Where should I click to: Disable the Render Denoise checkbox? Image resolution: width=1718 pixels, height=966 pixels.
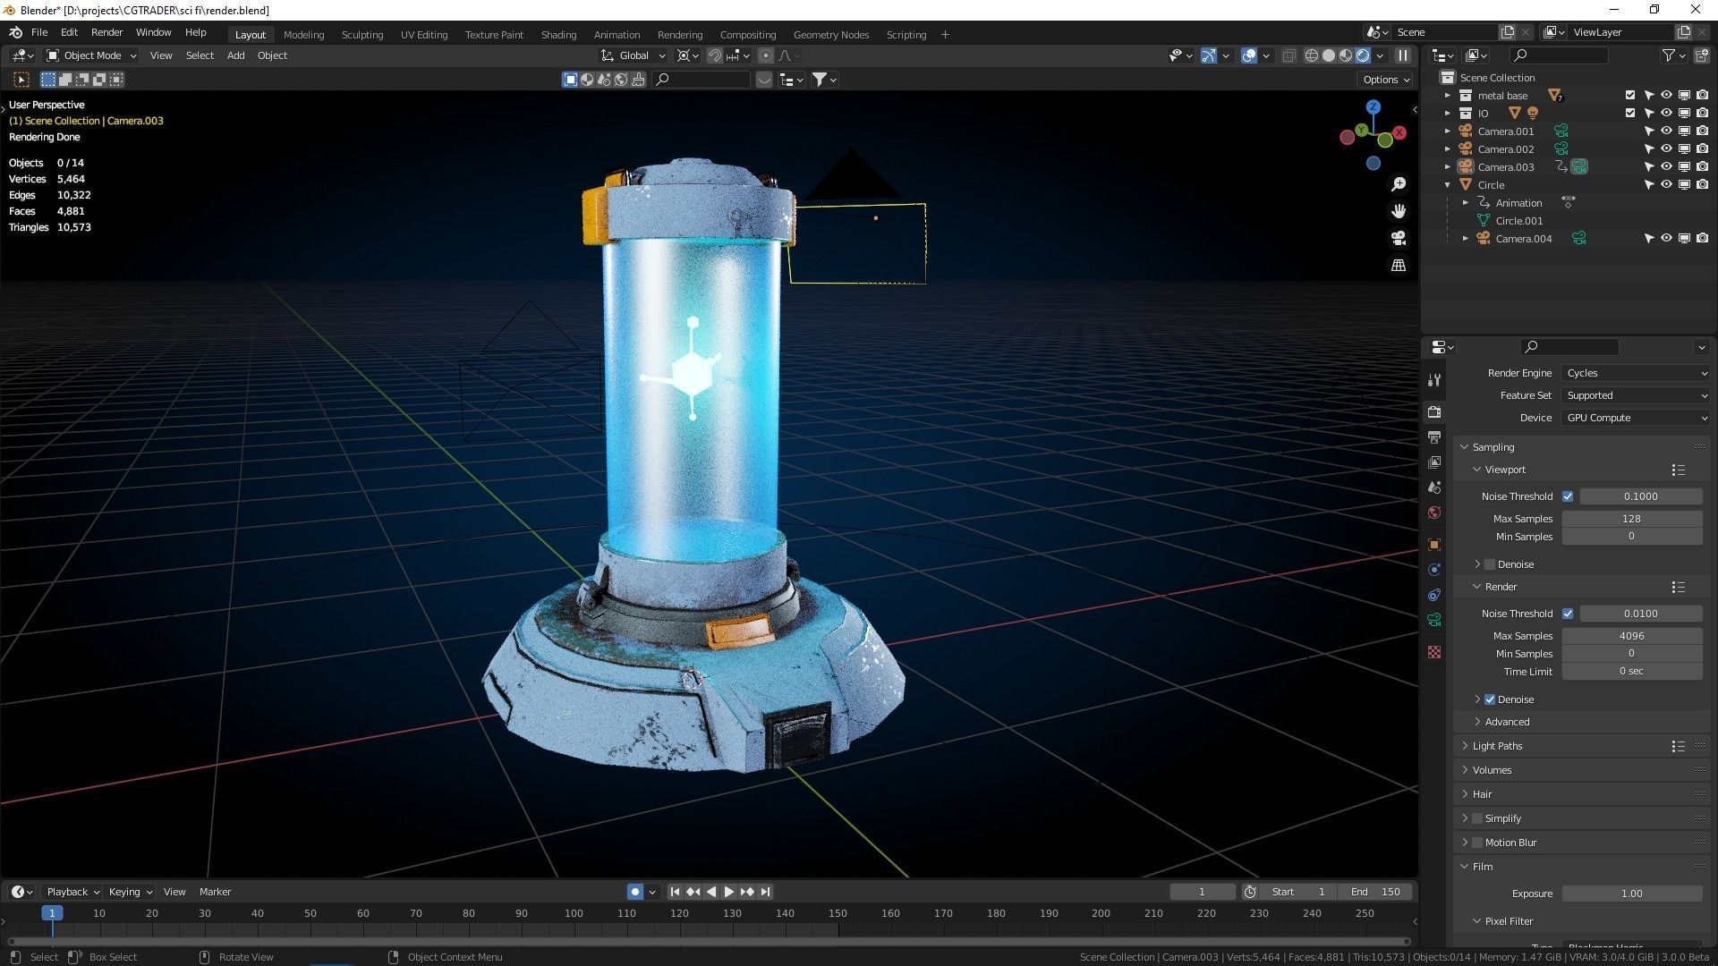1490,699
